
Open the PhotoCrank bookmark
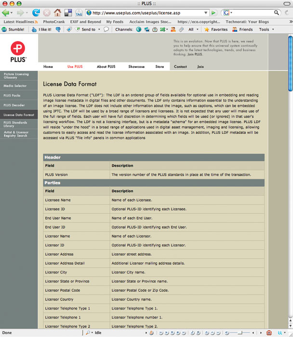pyautogui.click(x=54, y=22)
